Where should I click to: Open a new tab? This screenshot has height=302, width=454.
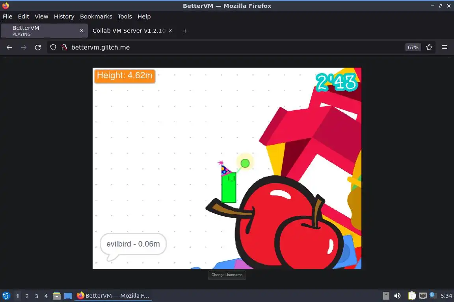pyautogui.click(x=185, y=31)
